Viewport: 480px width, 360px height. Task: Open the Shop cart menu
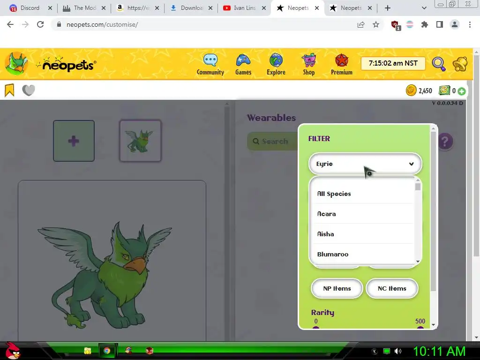coord(309,64)
